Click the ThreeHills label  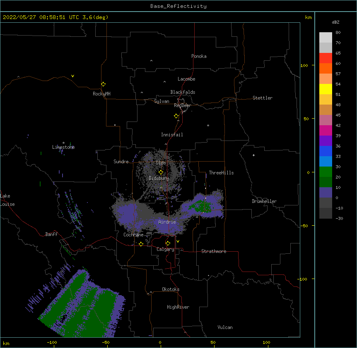tap(221, 173)
